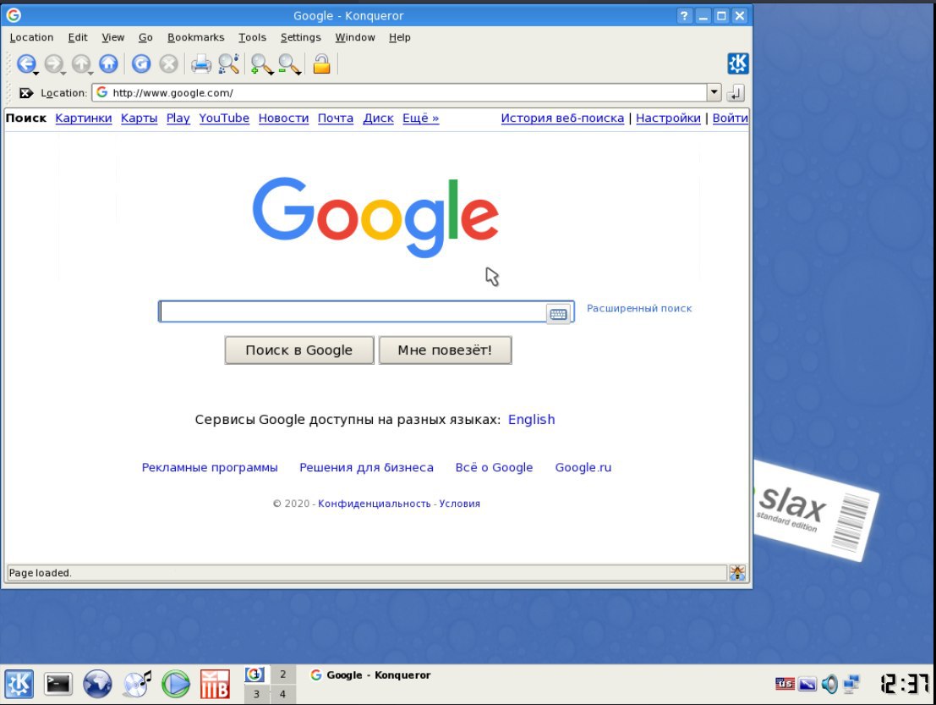The image size is (936, 705).
Task: Open the Диск link
Action: click(x=379, y=118)
